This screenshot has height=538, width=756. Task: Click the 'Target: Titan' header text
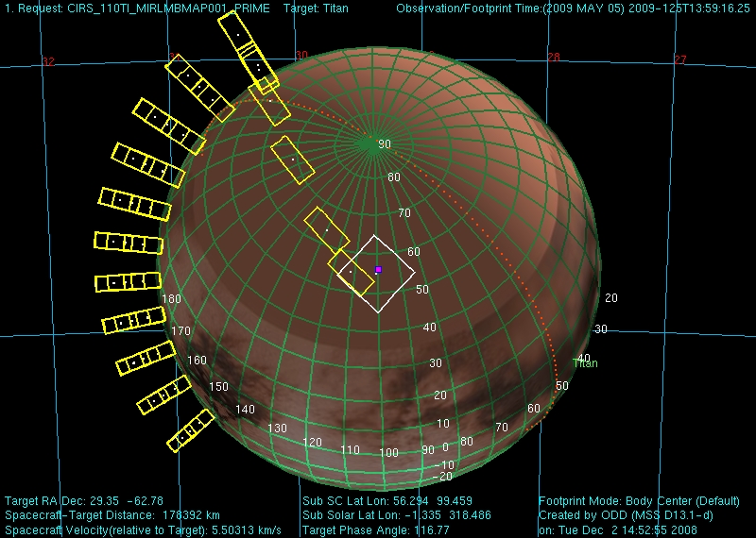pyautogui.click(x=316, y=8)
